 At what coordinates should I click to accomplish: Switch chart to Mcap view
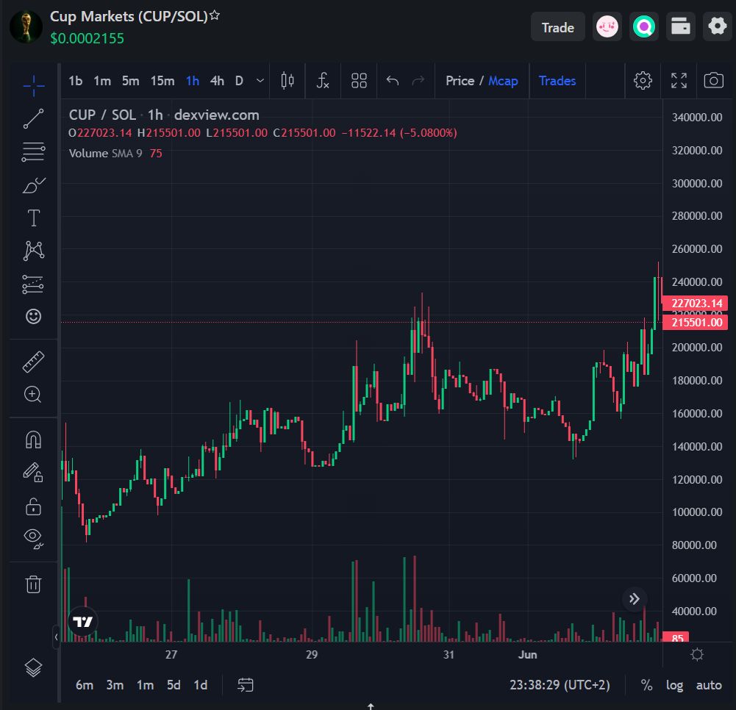tap(503, 81)
